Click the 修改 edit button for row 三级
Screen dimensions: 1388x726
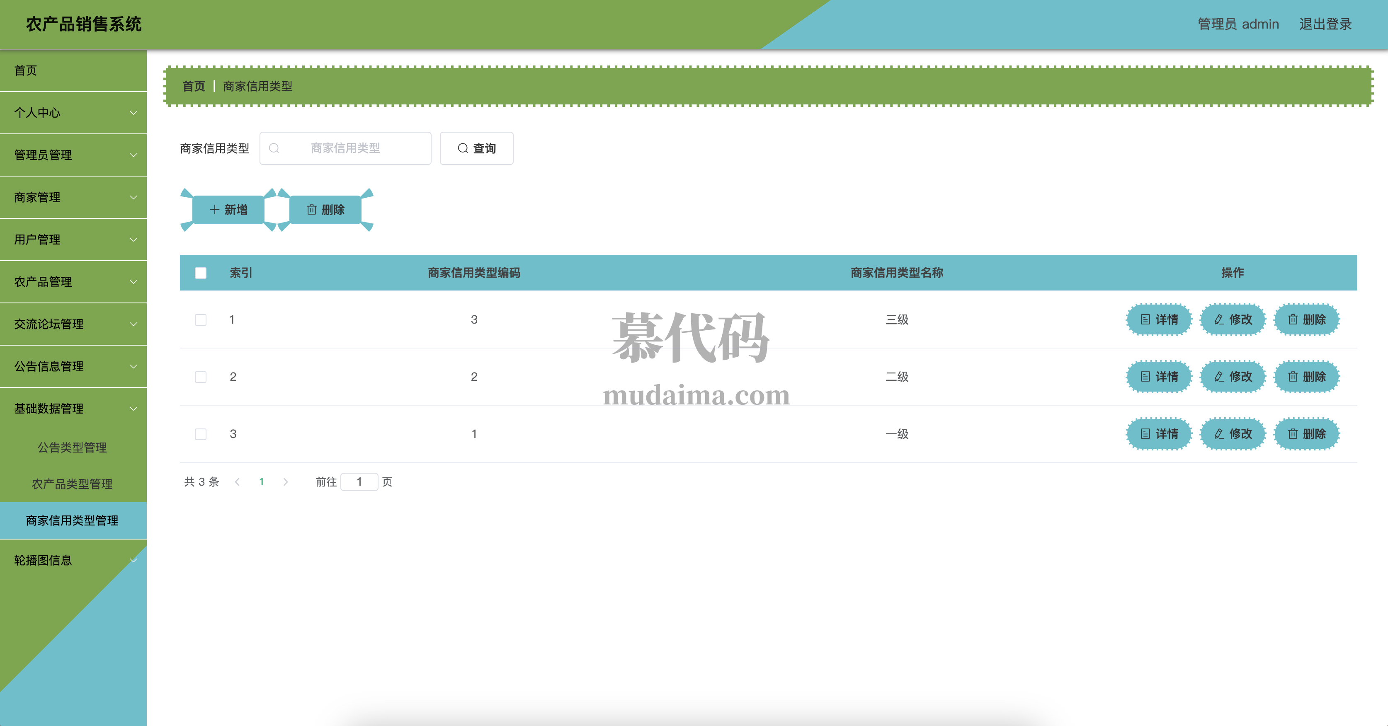click(1232, 319)
